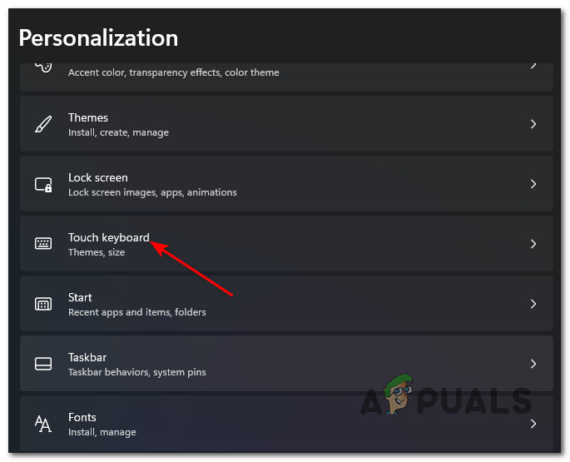The height and width of the screenshot is (462, 570).
Task: Open the Themes settings label
Action: 88,117
